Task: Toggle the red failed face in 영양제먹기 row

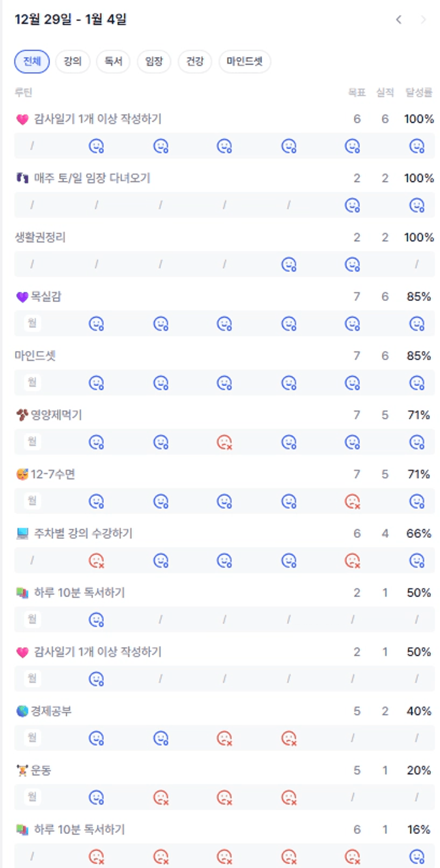Action: pyautogui.click(x=225, y=442)
